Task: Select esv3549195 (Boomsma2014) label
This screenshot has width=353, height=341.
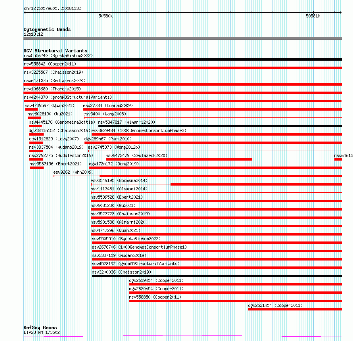Action: point(119,180)
